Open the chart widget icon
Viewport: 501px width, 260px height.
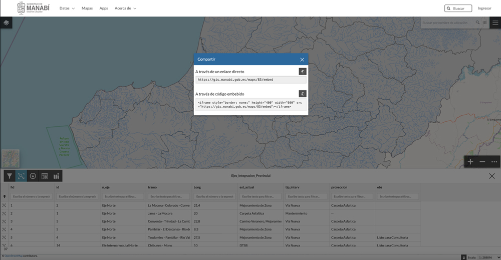[x=57, y=176]
